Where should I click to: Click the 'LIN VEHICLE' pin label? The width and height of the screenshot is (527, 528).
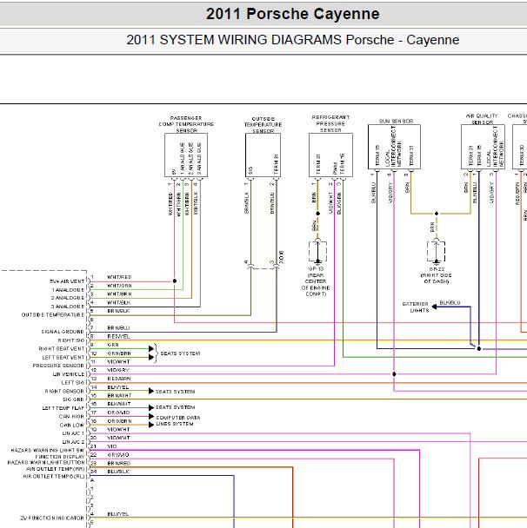tap(69, 374)
